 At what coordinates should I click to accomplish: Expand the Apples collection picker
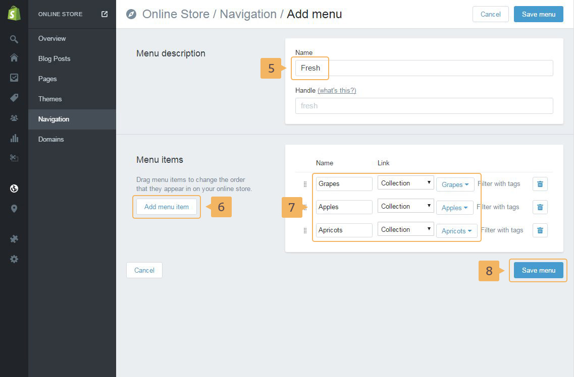455,208
